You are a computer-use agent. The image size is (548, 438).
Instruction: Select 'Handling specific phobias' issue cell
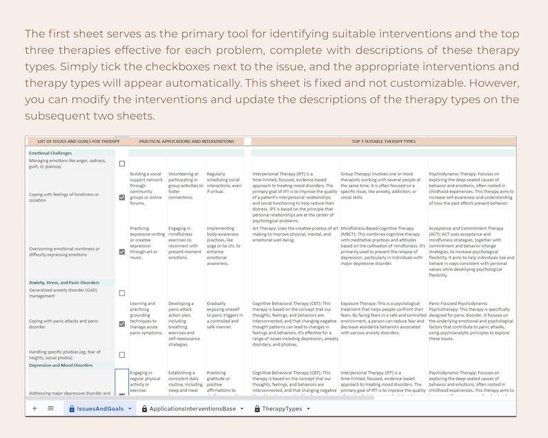coord(71,355)
